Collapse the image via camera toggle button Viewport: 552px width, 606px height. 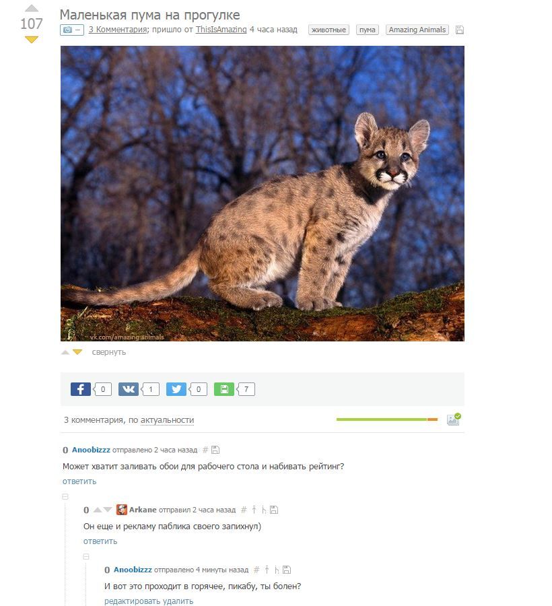72,30
